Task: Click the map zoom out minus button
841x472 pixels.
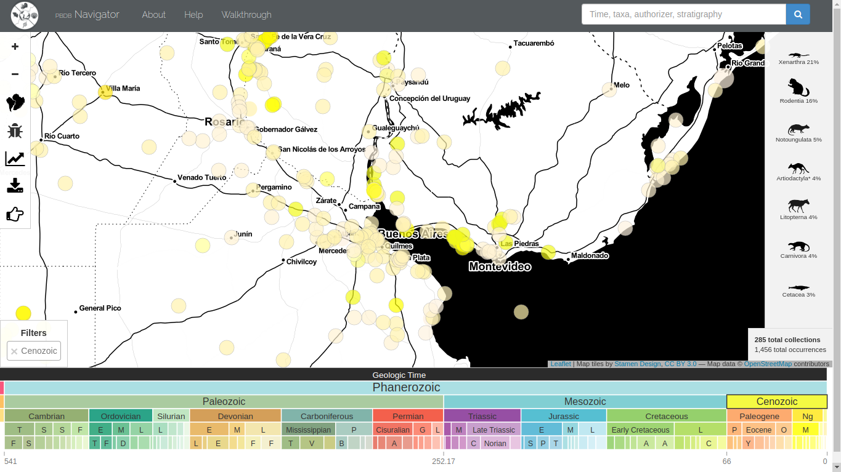Action: 15,74
